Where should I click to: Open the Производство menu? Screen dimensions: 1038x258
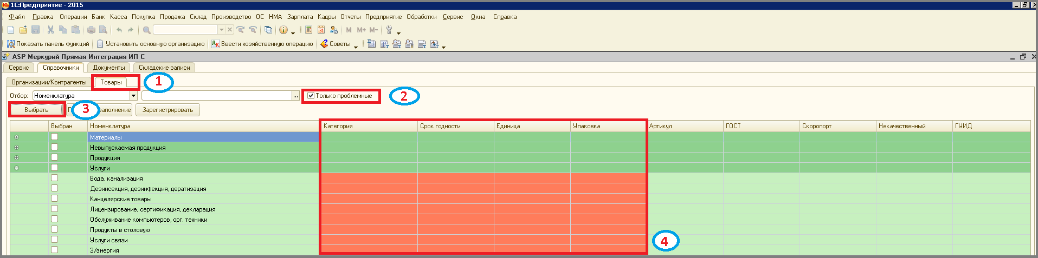(x=231, y=17)
